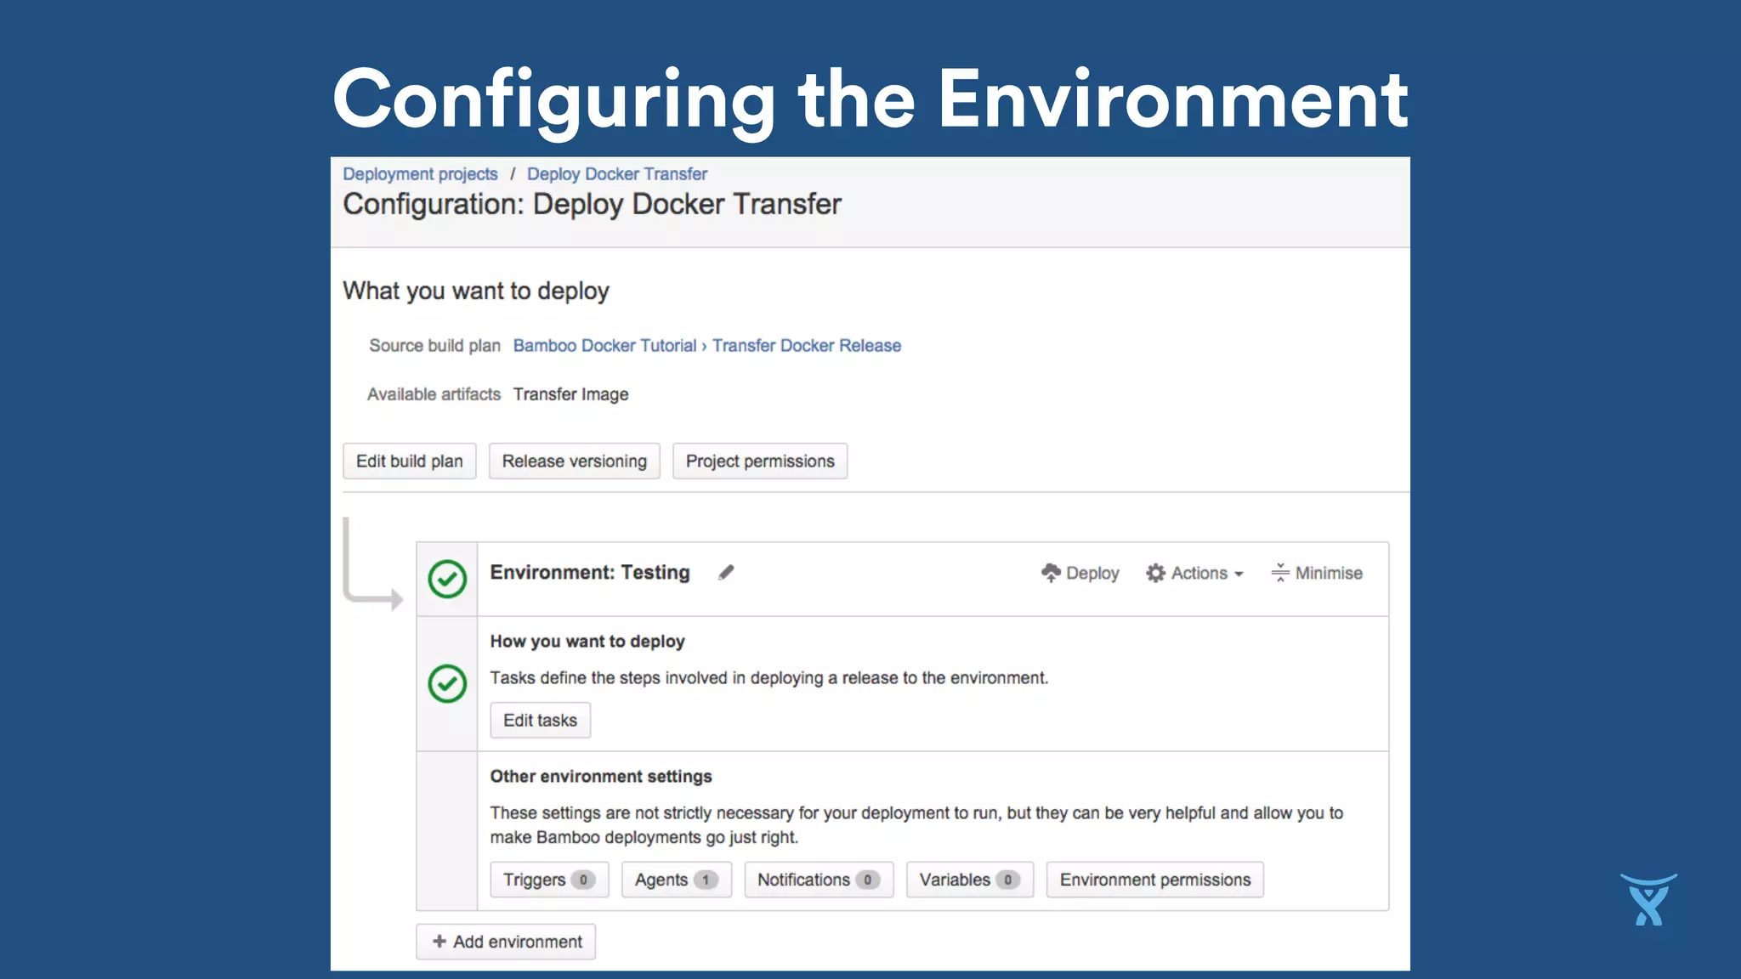Open Environment permissions button
The image size is (1741, 979).
1155,880
